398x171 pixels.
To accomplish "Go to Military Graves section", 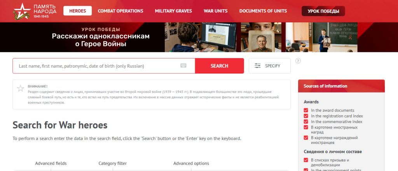I will 173,11.
